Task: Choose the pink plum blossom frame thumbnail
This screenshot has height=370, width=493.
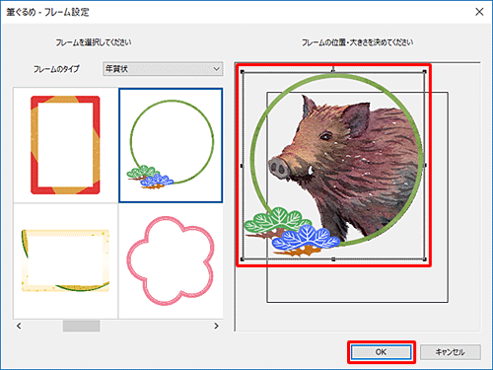Action: (171, 260)
